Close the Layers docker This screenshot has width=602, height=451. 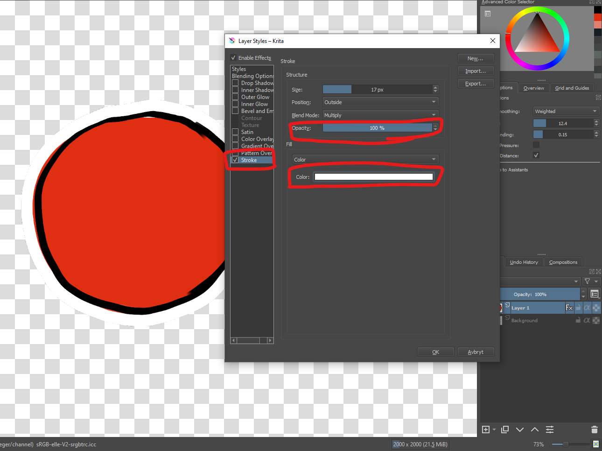(x=598, y=271)
